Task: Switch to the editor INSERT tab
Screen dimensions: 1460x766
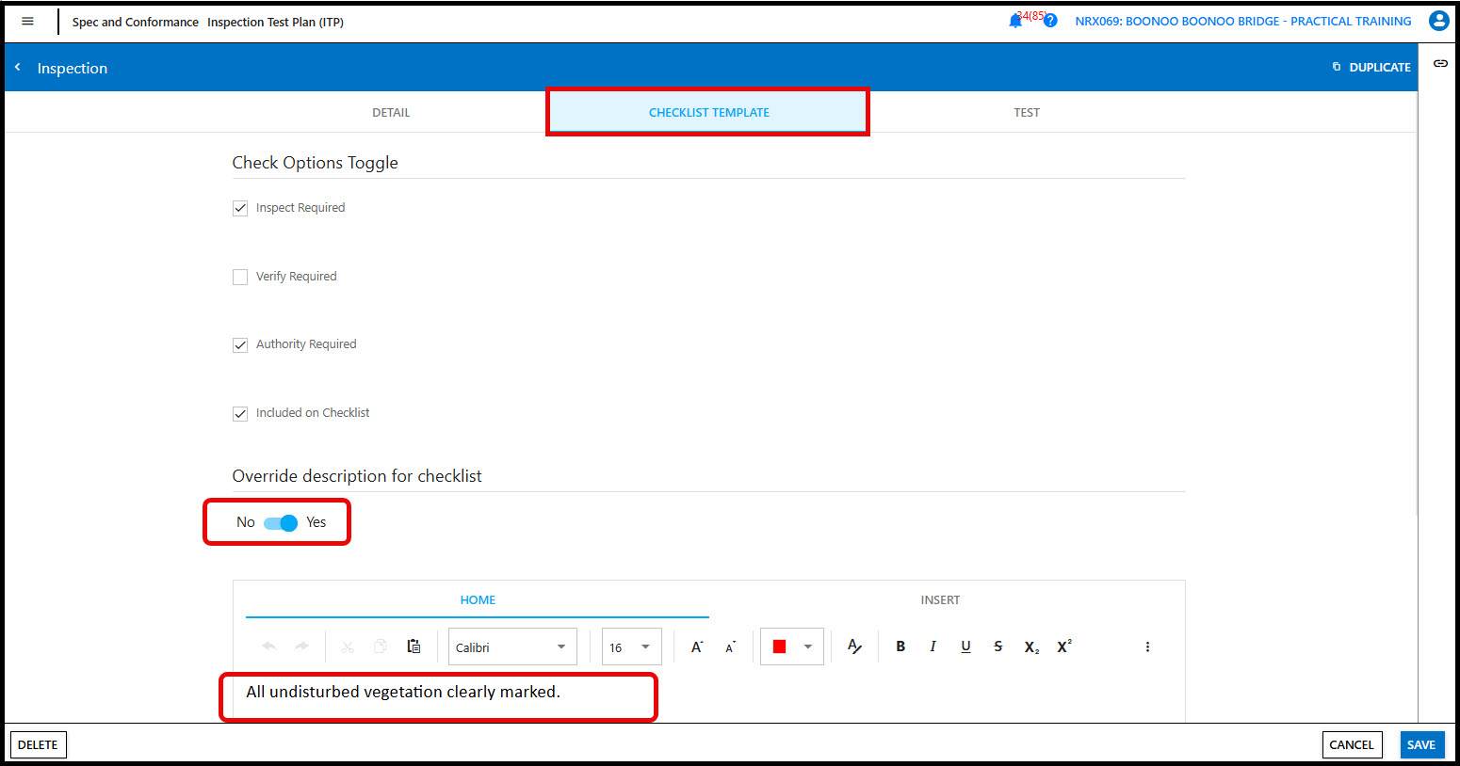Action: (940, 600)
